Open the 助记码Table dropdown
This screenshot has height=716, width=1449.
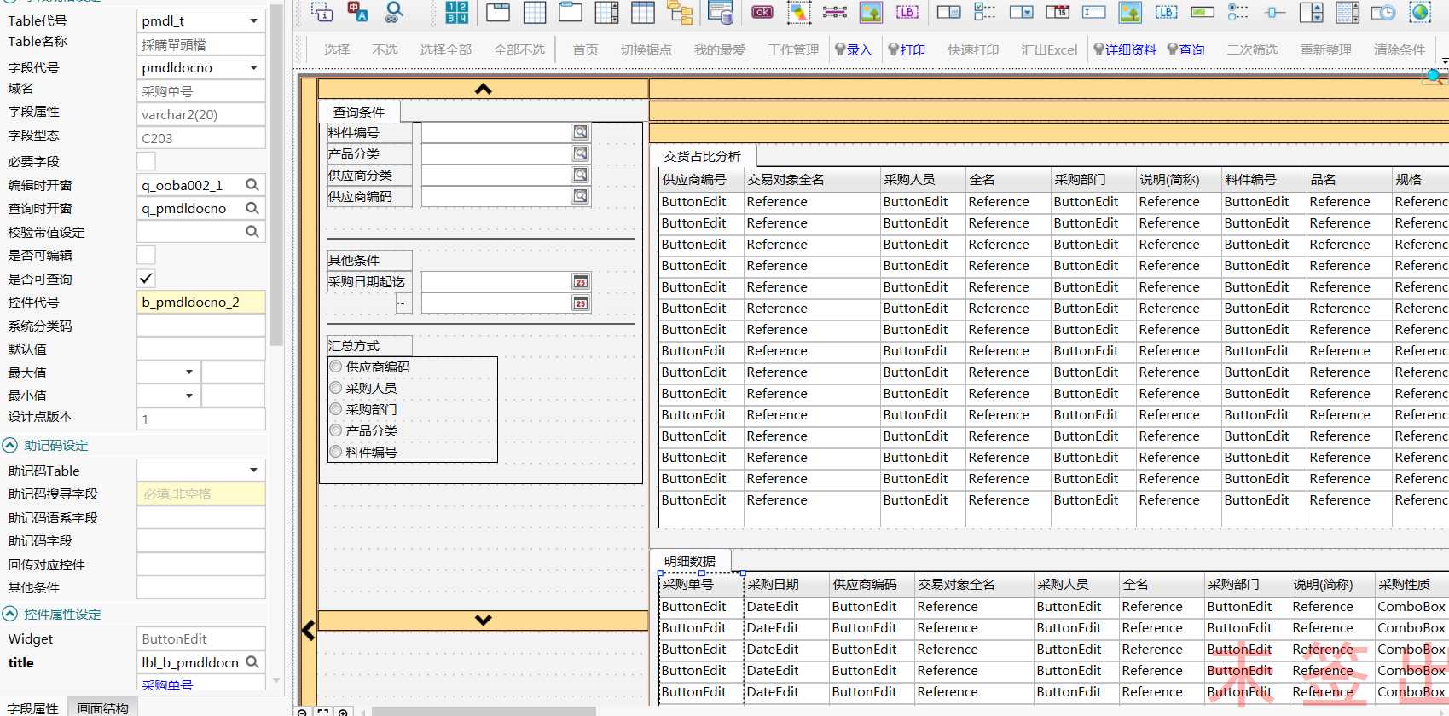coord(253,471)
